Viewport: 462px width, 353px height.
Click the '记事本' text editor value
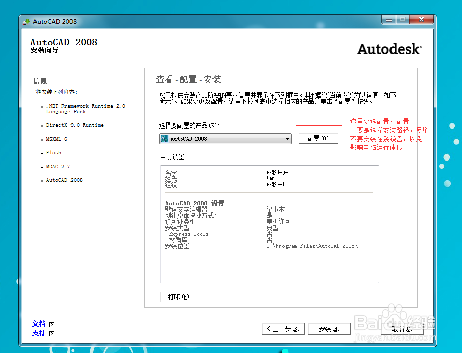tap(275, 209)
